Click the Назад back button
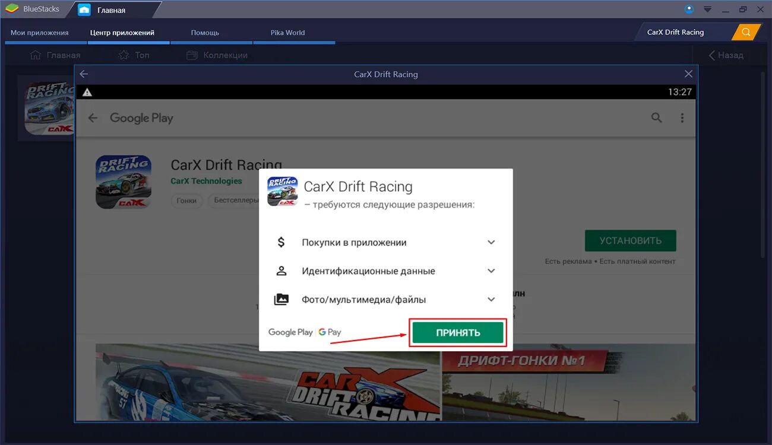This screenshot has height=445, width=772. (x=726, y=55)
